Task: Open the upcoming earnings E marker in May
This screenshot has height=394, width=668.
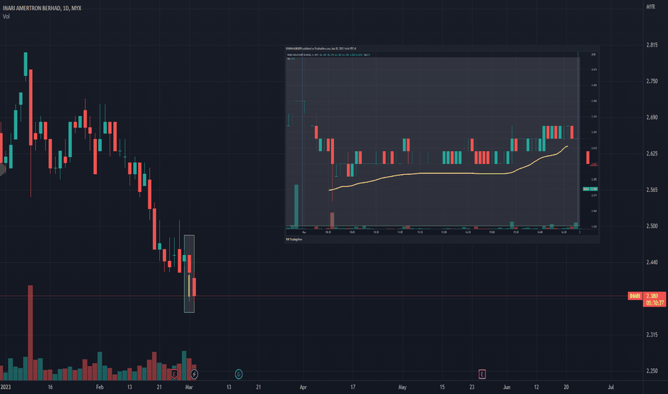Action: (x=482, y=374)
